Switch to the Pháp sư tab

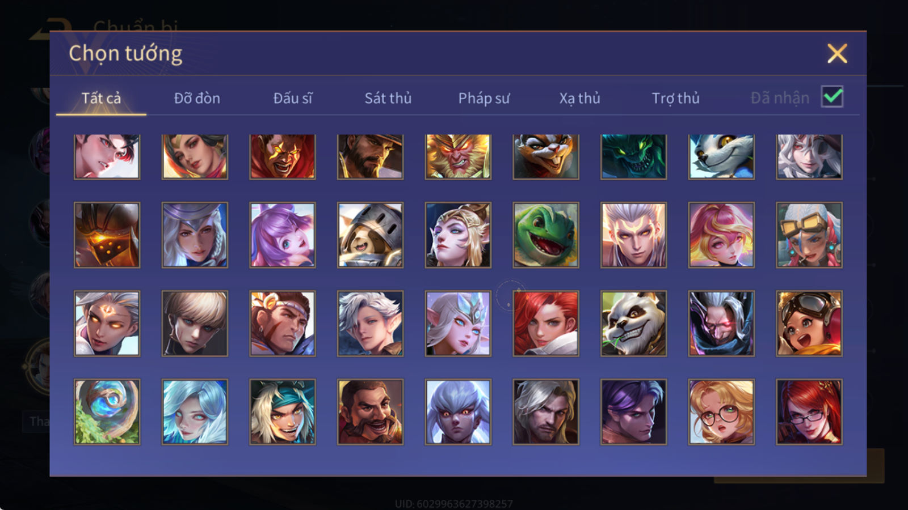pyautogui.click(x=484, y=98)
